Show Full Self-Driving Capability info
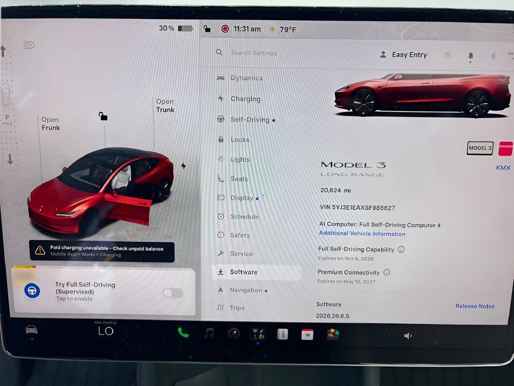The height and width of the screenshot is (386, 514). (401, 249)
